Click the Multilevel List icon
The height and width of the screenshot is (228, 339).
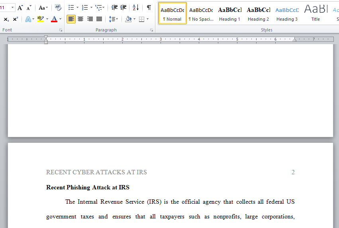pos(98,8)
